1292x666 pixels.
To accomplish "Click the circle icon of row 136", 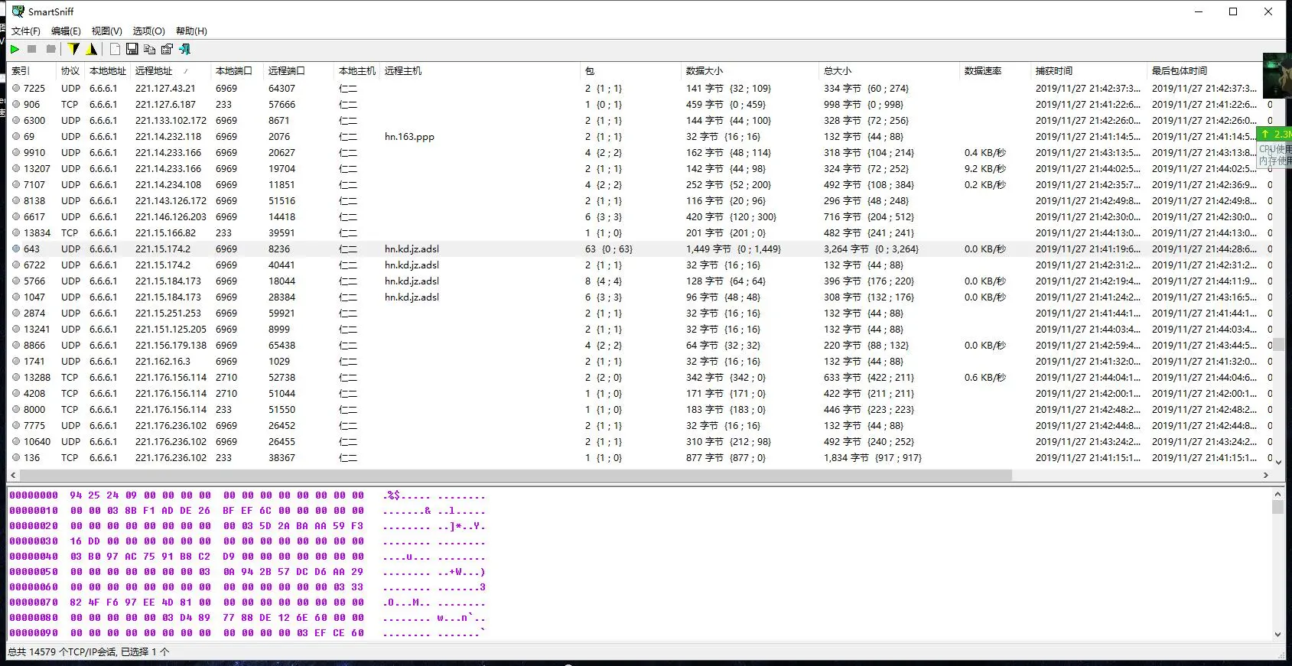I will [x=16, y=457].
